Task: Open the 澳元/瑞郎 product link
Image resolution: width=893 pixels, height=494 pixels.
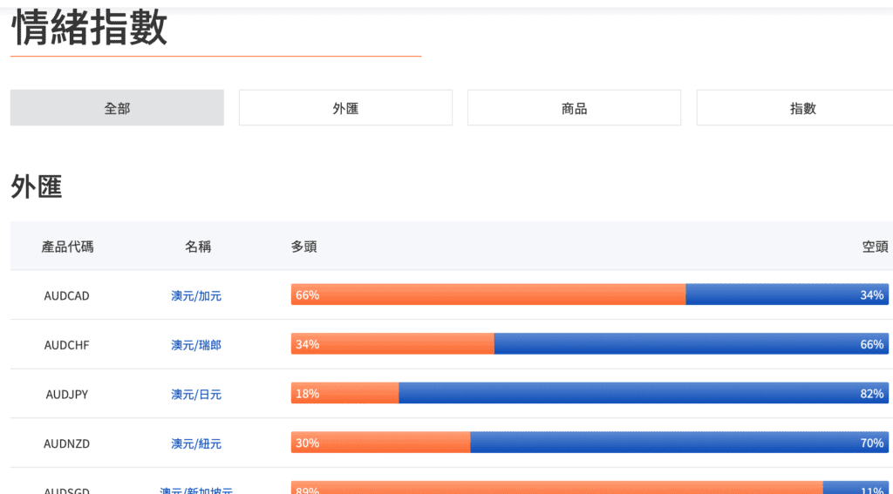Action: pos(196,345)
